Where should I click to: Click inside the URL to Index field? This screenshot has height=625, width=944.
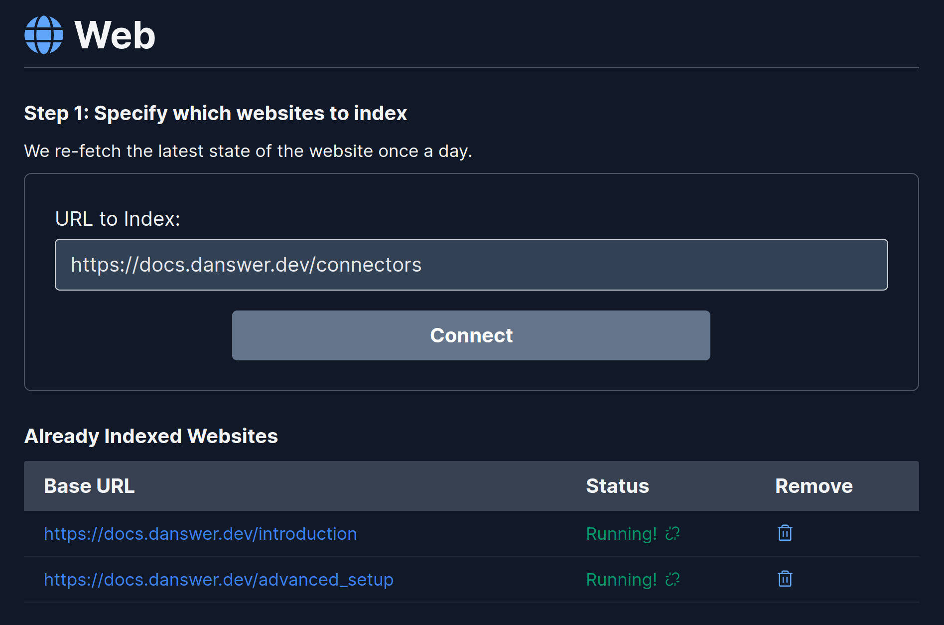coord(471,265)
